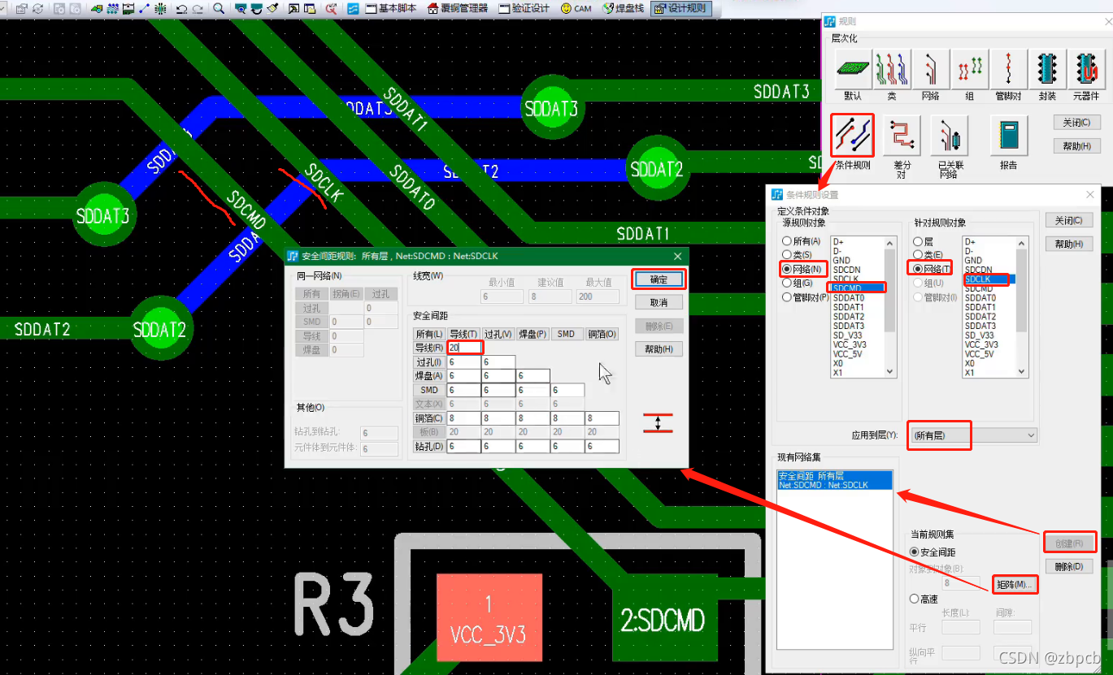
Task: Click the 所有(L) clearance header button
Action: (x=429, y=334)
